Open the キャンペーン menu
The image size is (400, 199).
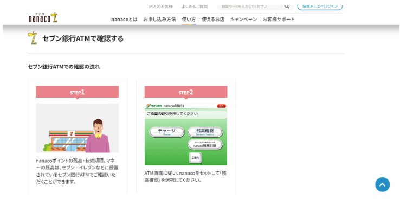[243, 19]
